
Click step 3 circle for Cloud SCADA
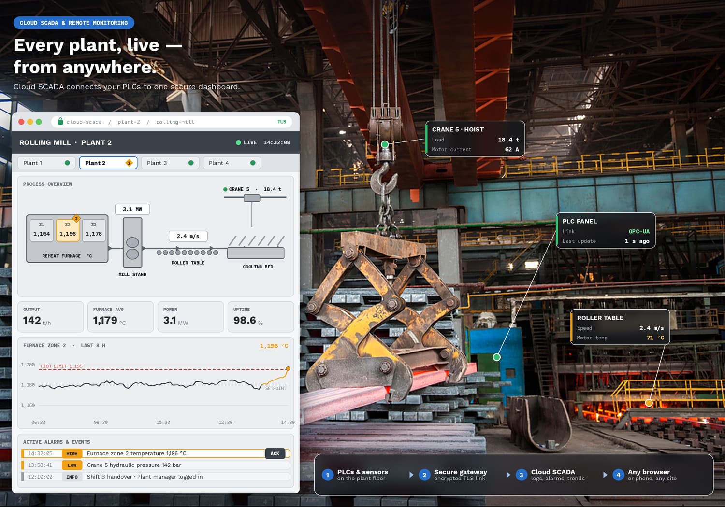click(521, 475)
